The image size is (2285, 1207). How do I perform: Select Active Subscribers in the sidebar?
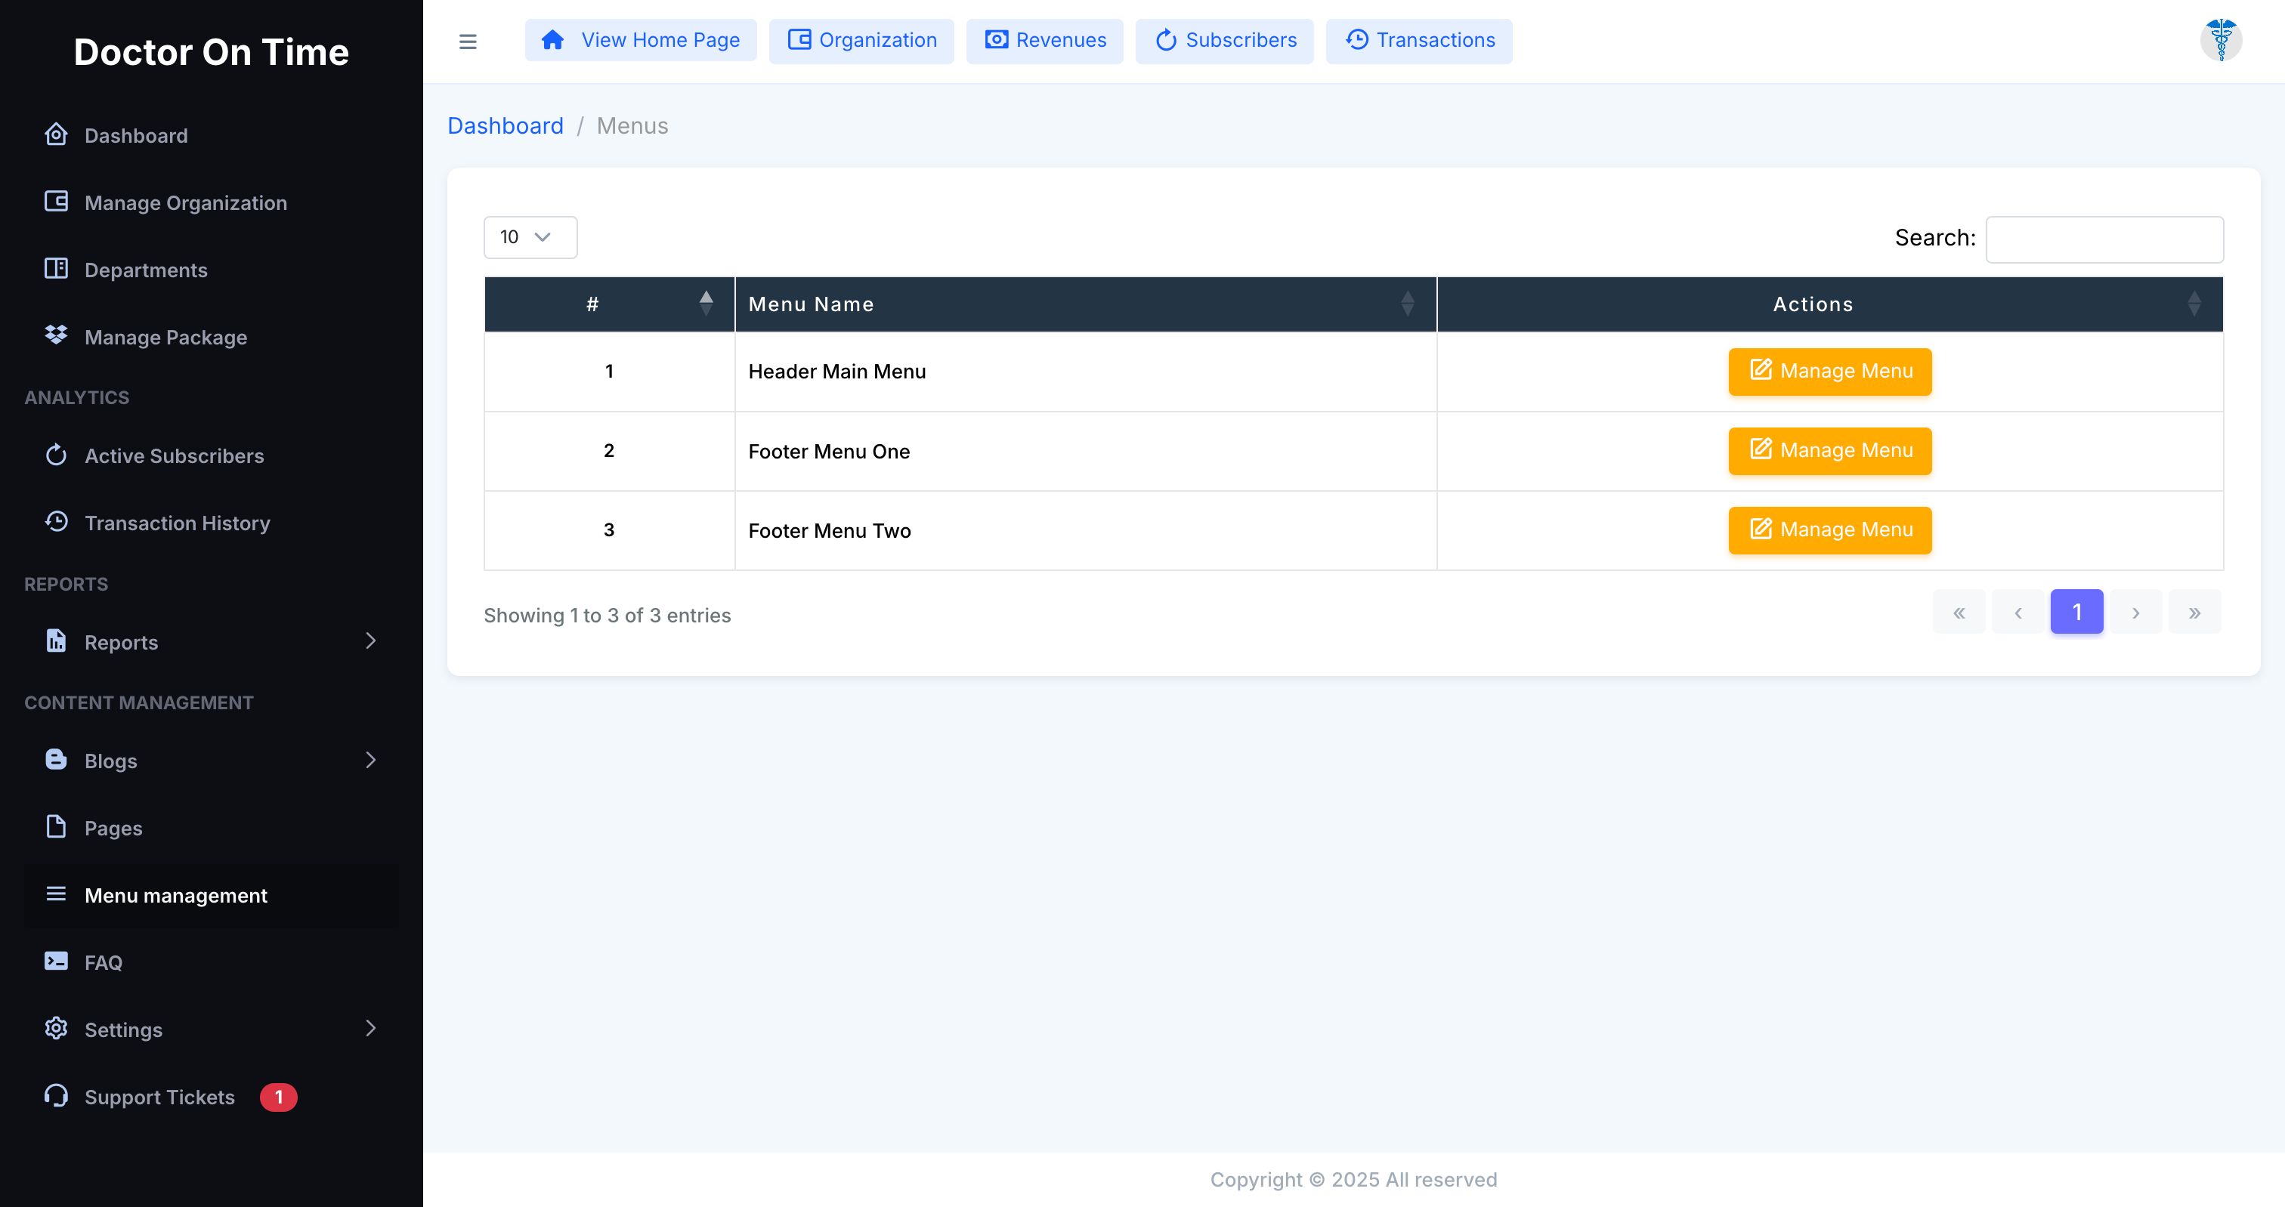click(211, 456)
